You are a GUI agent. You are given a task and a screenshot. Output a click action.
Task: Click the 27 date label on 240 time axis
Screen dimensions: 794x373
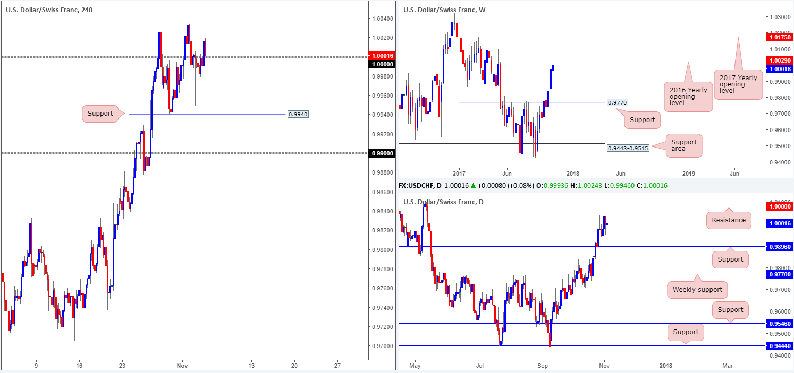click(337, 366)
